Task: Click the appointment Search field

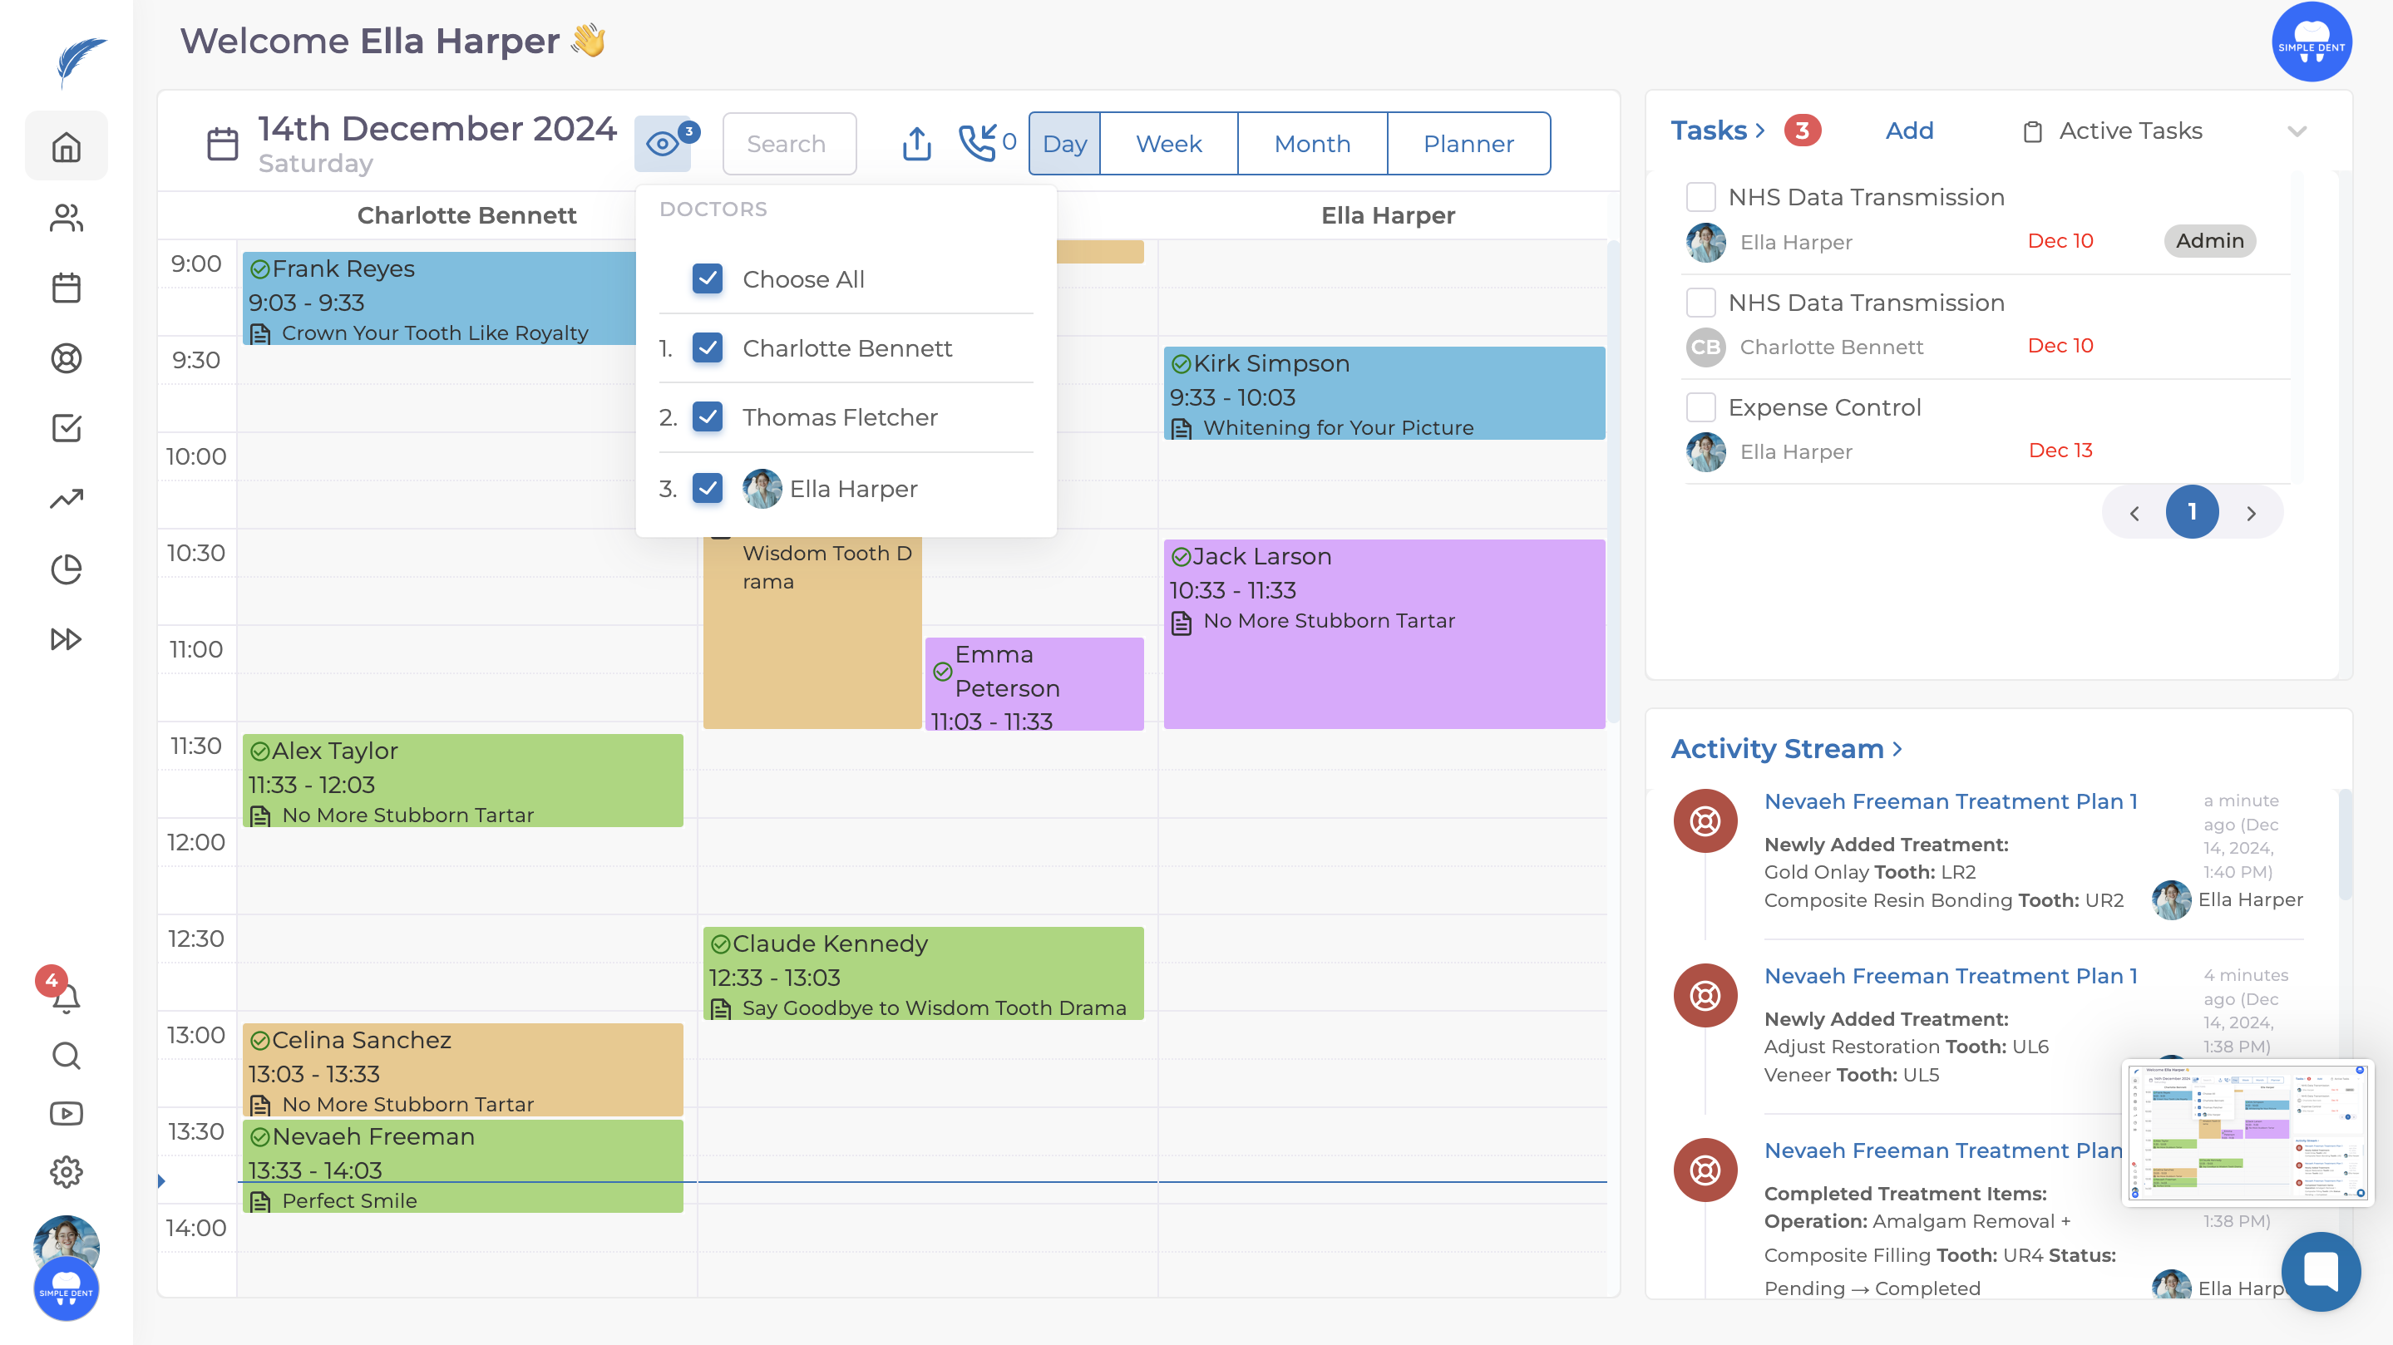Action: [x=789, y=144]
